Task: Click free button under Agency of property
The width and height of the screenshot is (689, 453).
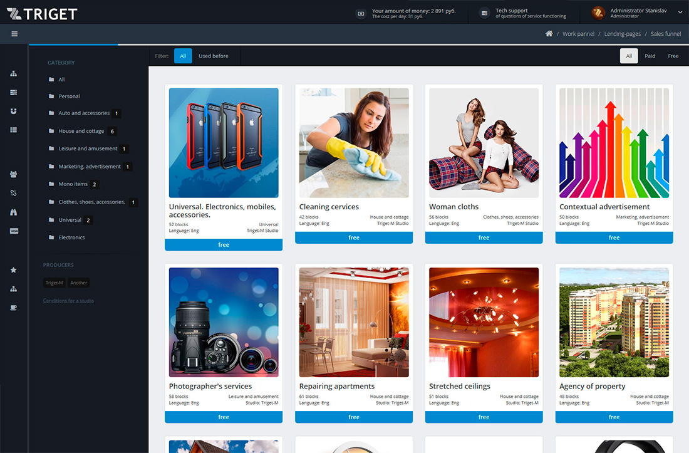Action: [x=614, y=417]
